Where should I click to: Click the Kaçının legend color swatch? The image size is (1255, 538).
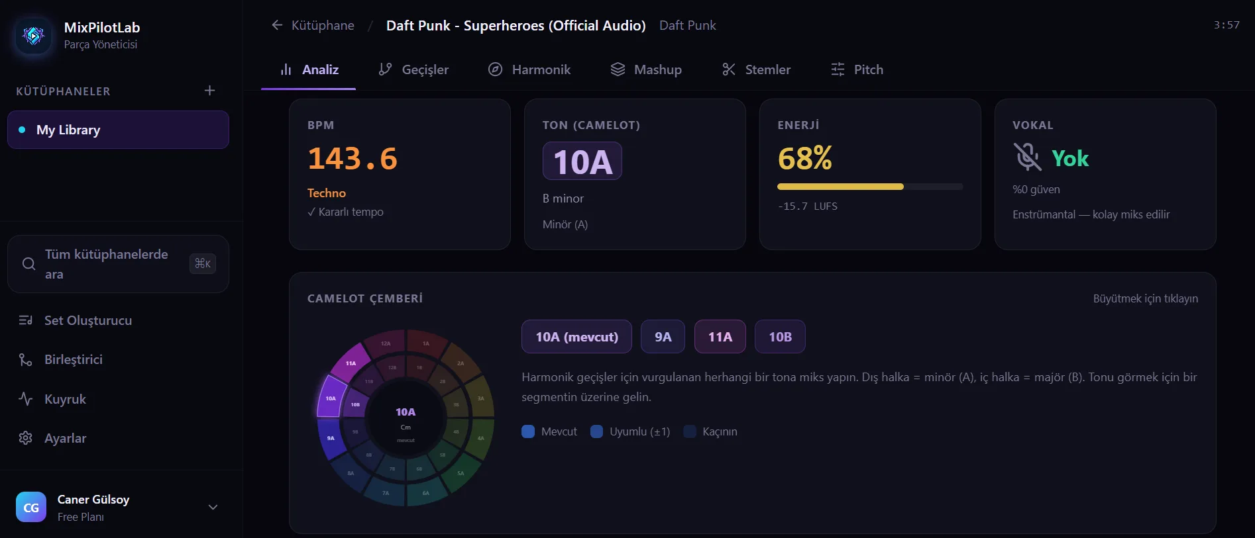(690, 431)
